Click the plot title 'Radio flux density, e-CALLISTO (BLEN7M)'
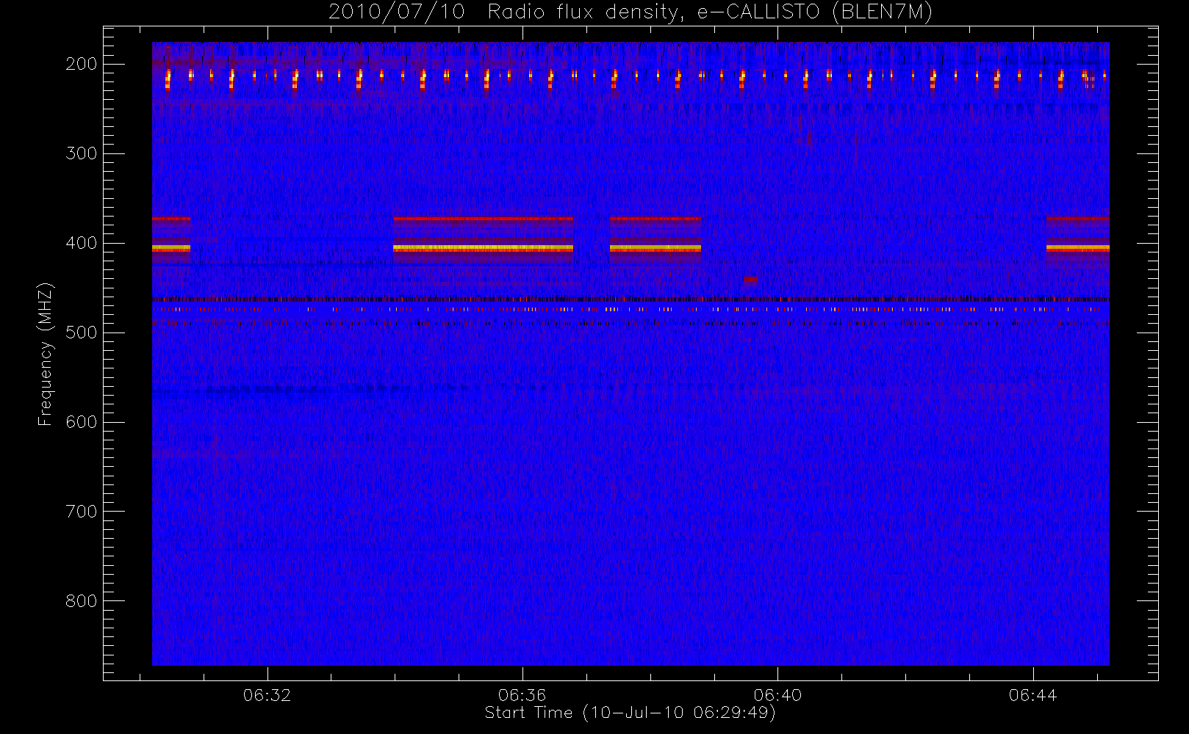 (x=710, y=12)
